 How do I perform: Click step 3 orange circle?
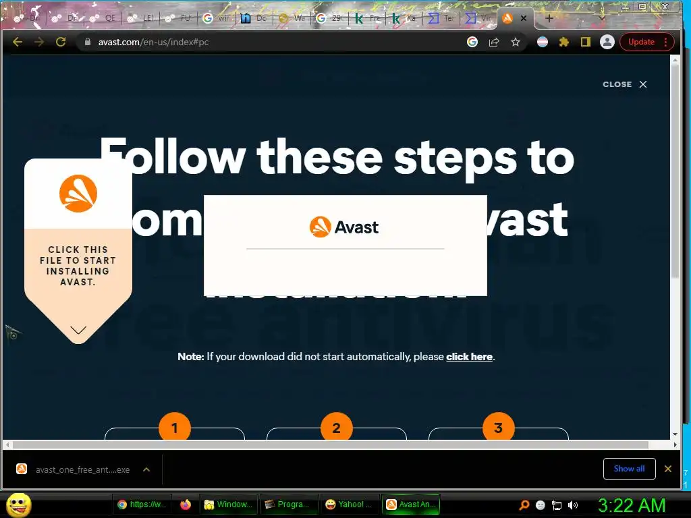tap(499, 427)
